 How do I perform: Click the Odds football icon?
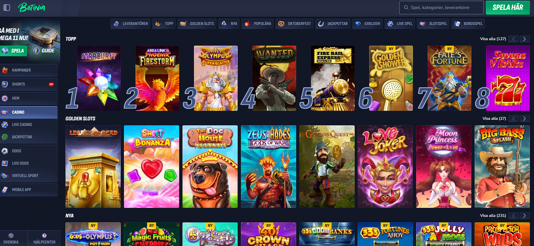[x=5, y=151]
